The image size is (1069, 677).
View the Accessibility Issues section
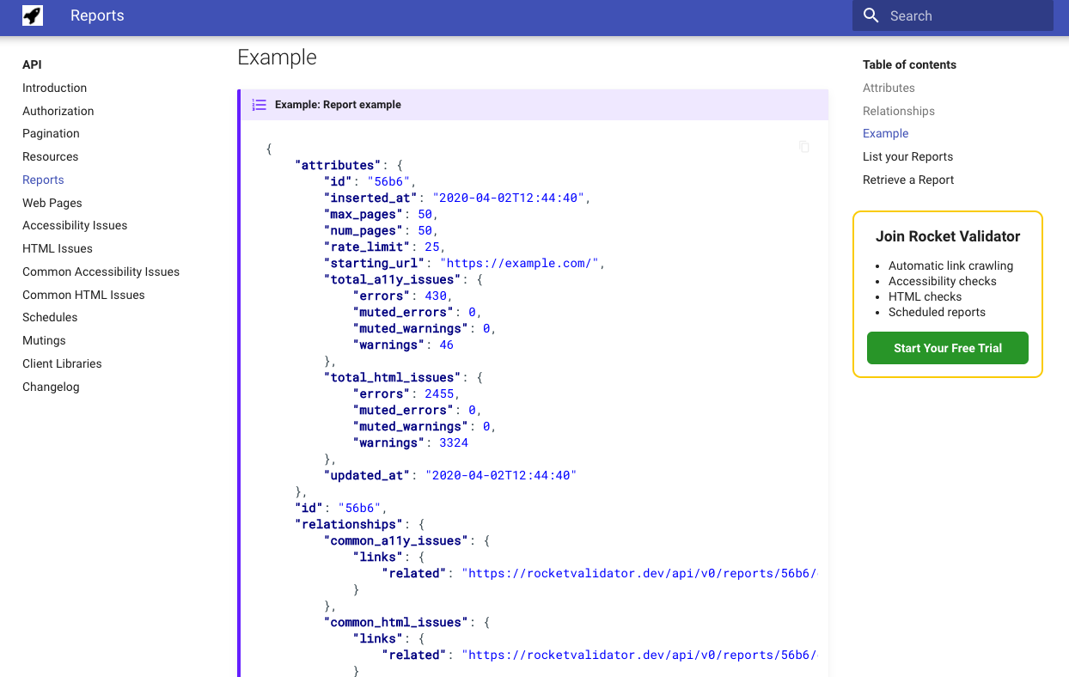coord(75,225)
